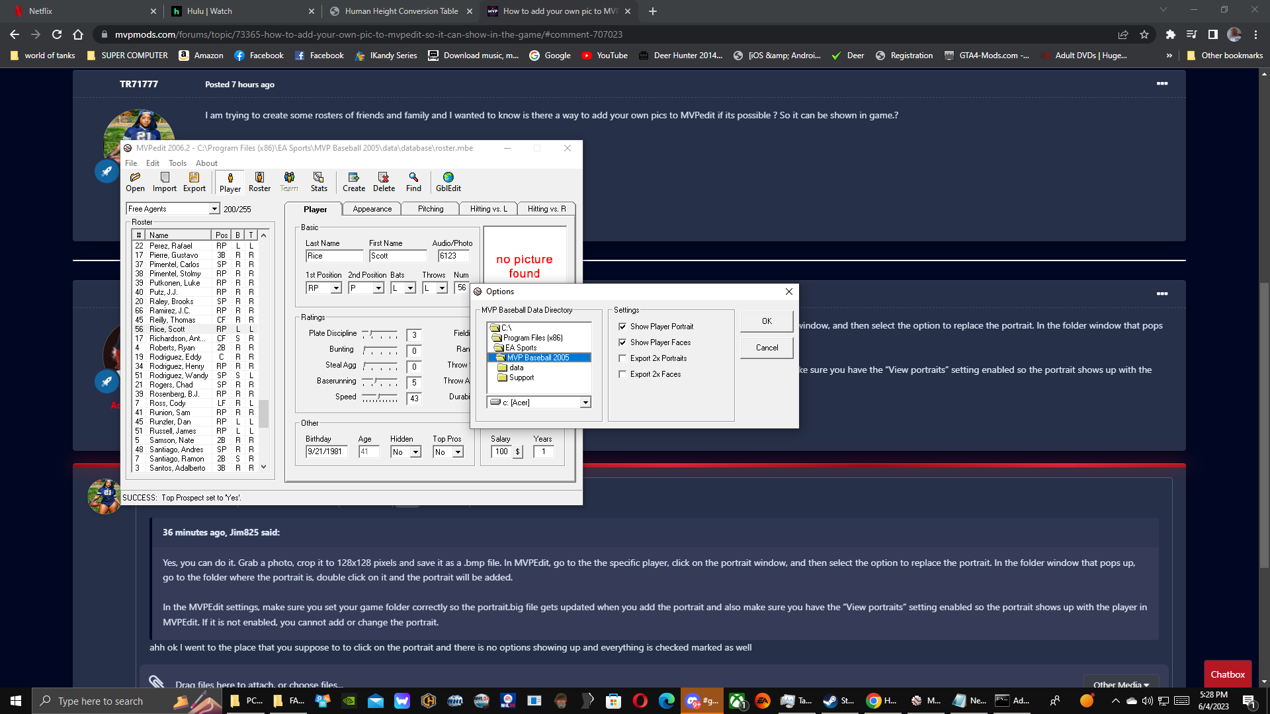The image size is (1270, 714).
Task: Expand the Free Agents team dropdown
Action: [214, 209]
